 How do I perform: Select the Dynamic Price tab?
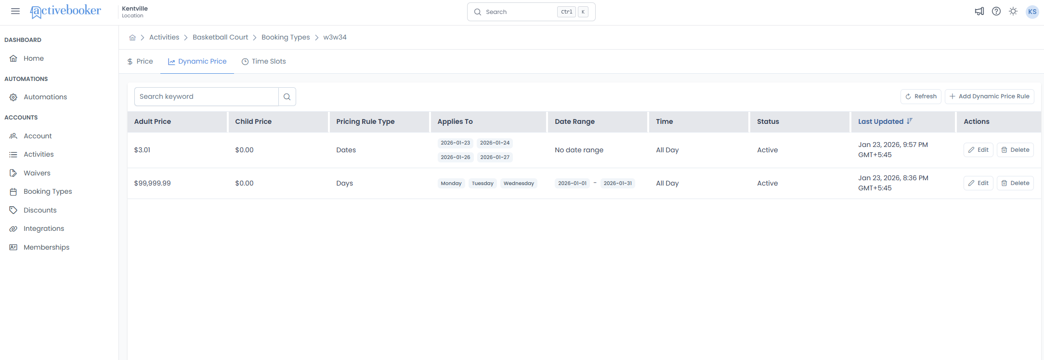tap(197, 61)
